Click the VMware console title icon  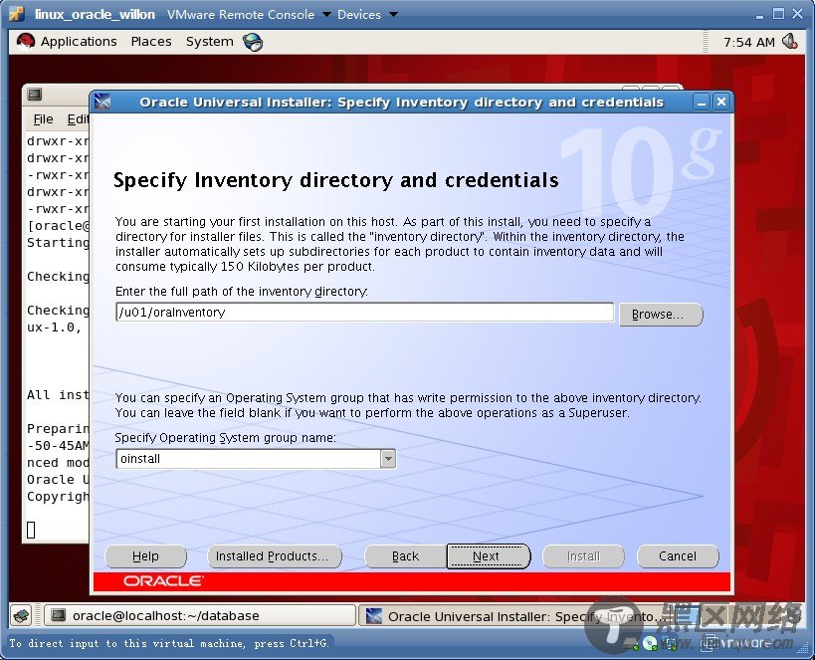(x=17, y=14)
